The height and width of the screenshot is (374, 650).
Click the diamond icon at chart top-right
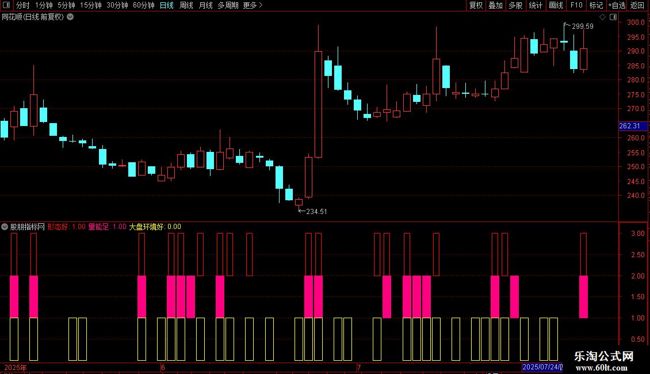point(603,17)
